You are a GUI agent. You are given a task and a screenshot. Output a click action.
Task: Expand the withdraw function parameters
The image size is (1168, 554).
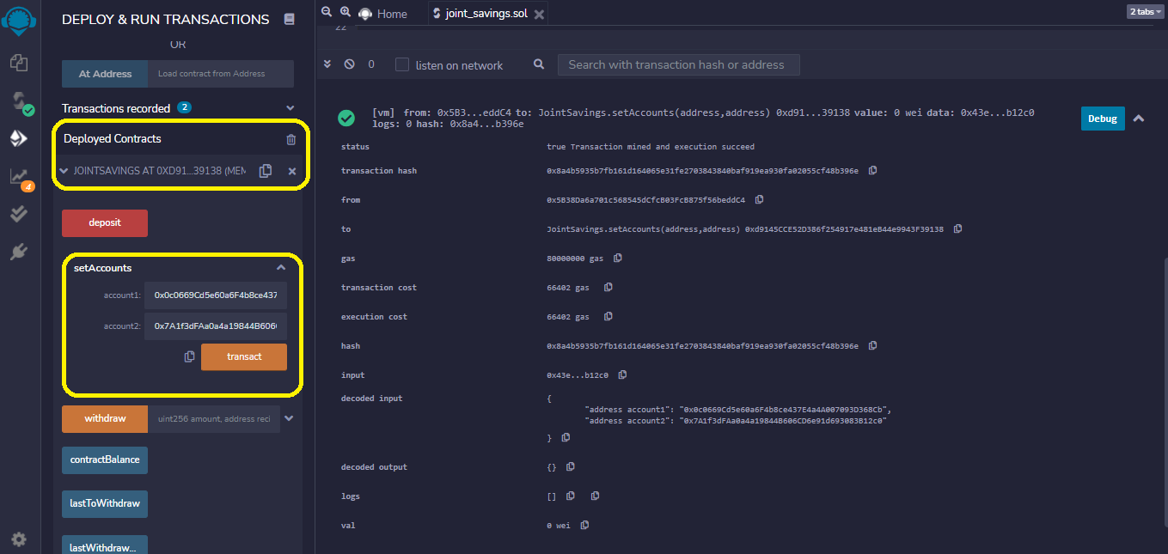[x=289, y=419]
